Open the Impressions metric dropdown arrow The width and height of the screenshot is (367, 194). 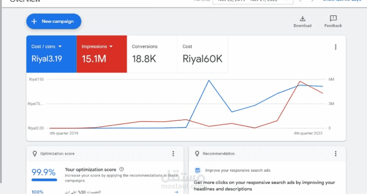tap(111, 46)
